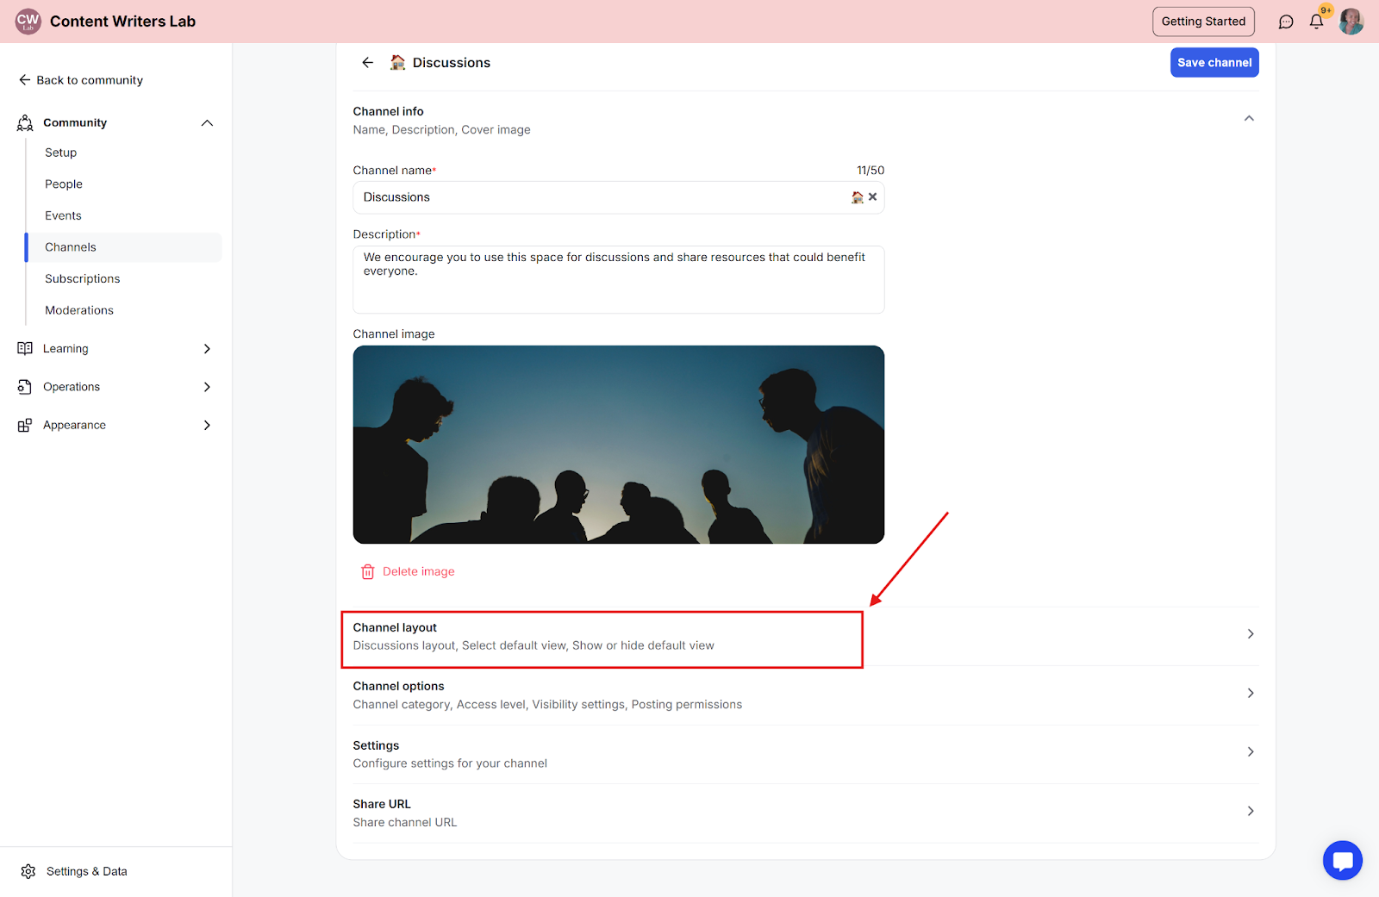
Task: Open the notifications bell
Action: [1316, 22]
